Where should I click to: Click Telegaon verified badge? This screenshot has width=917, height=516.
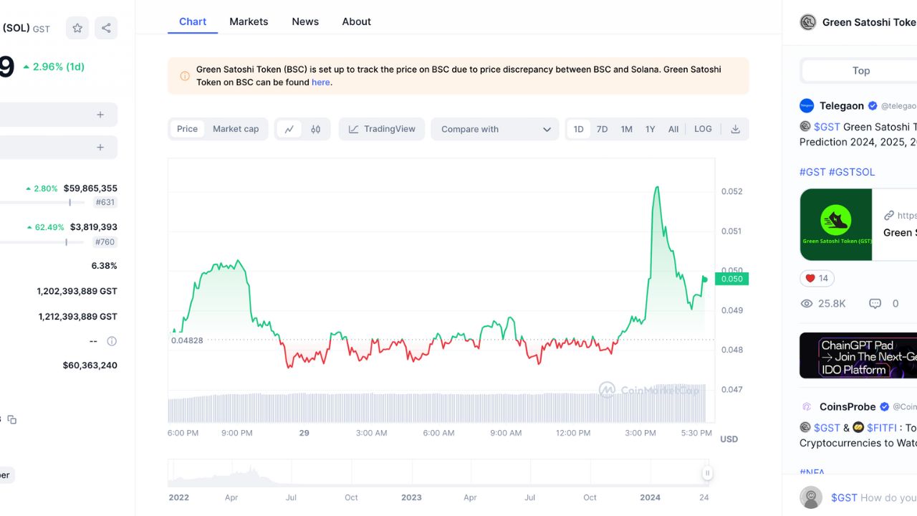tap(873, 106)
